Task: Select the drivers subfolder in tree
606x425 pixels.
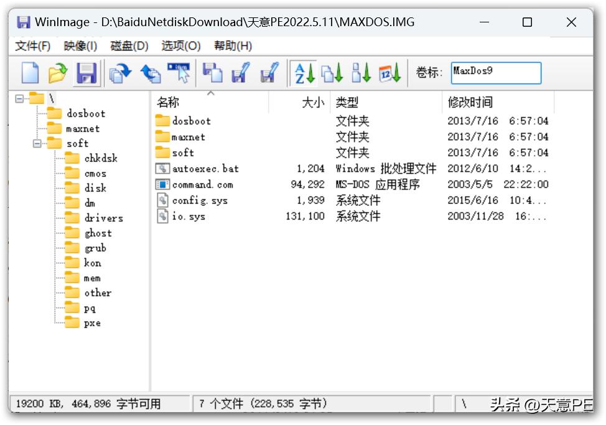Action: tap(104, 218)
